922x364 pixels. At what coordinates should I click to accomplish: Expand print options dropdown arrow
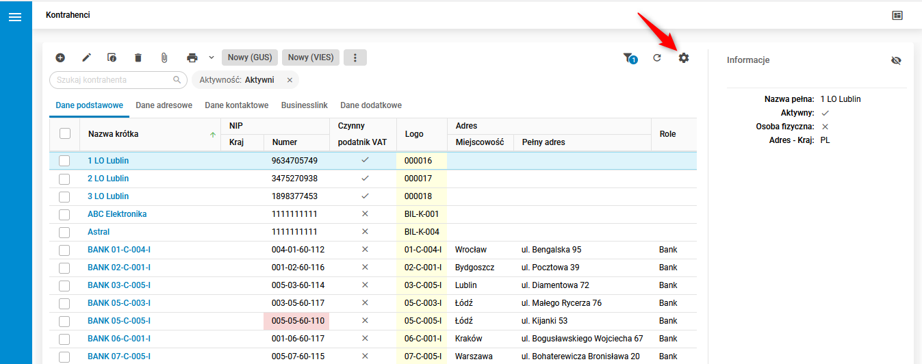[212, 58]
